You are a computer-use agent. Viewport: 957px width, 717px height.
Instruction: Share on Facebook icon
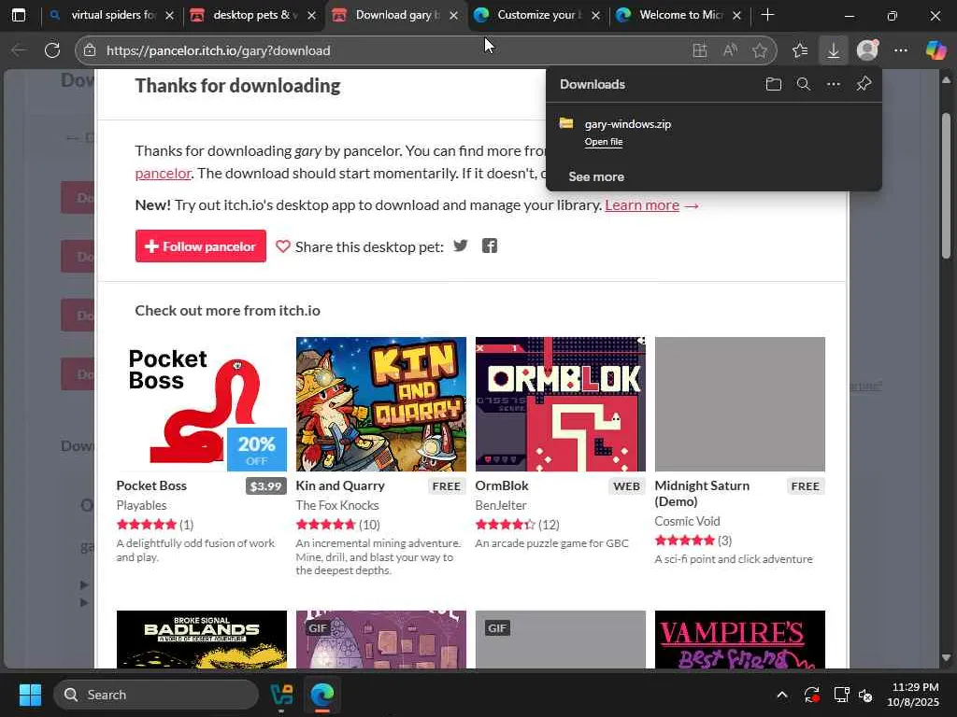[x=490, y=246]
